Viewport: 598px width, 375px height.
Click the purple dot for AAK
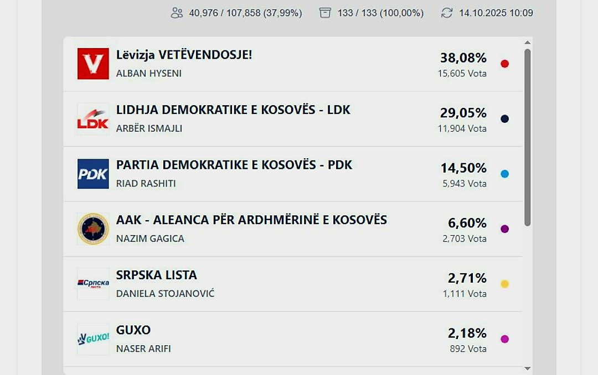pos(504,229)
